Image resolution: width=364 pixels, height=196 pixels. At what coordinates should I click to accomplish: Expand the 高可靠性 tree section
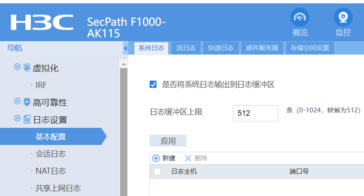17,102
